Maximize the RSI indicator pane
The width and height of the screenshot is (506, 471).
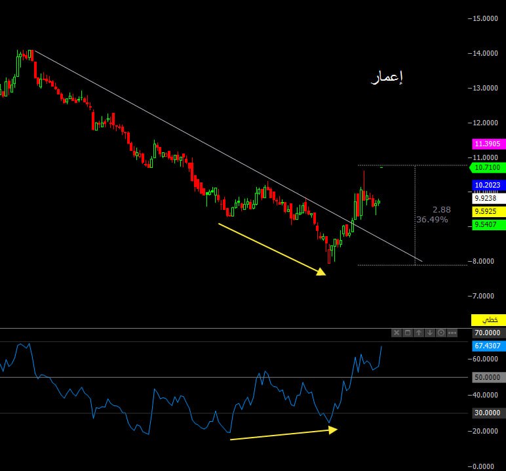[x=408, y=333]
